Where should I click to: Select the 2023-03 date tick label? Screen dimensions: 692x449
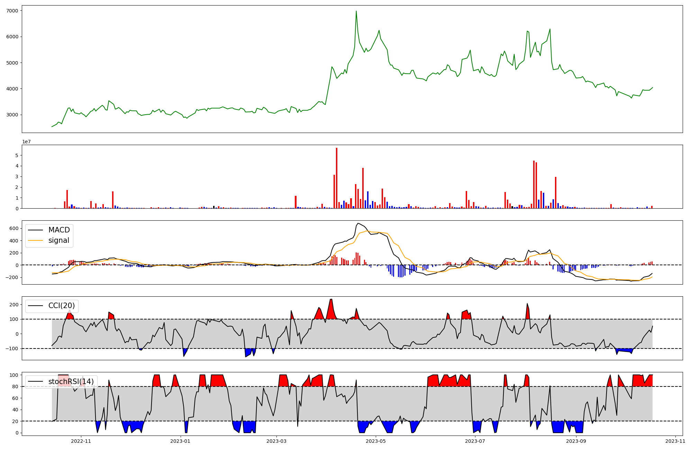coord(276,441)
